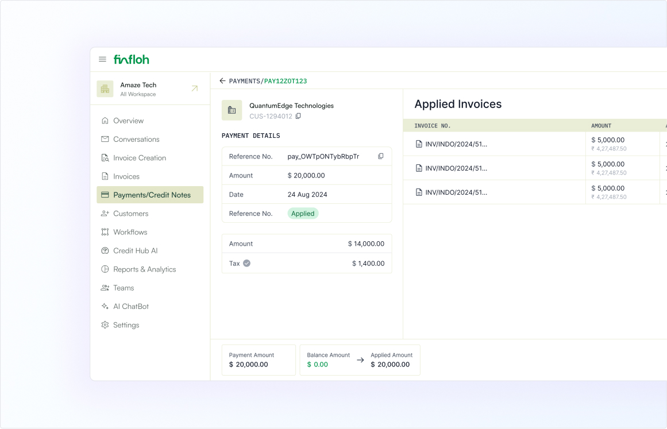
Task: Click $ 14,000.00 amount value
Action: click(x=367, y=244)
